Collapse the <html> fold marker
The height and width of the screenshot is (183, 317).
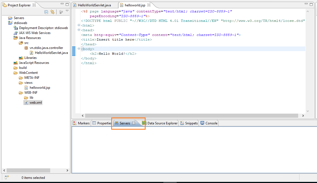[x=79, y=25]
